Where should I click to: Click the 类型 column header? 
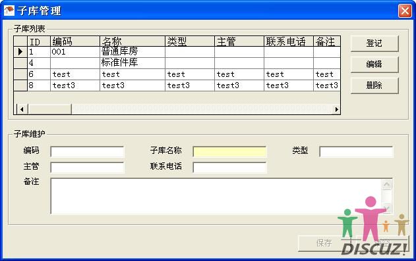190,41
